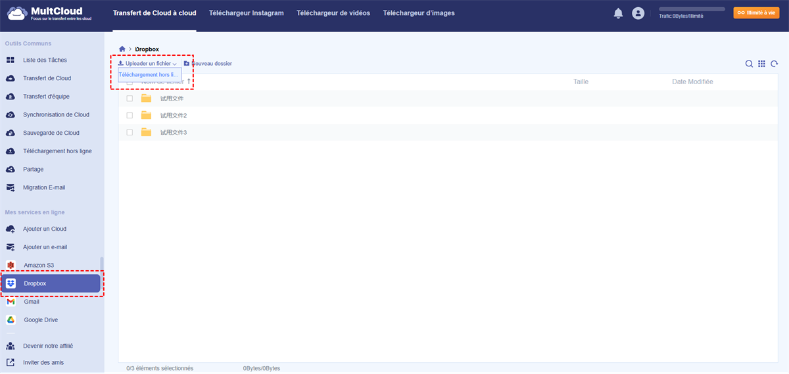Screen dimensions: 789x374
Task: Click the Synchronisation de Cloud icon
Action: (x=11, y=115)
